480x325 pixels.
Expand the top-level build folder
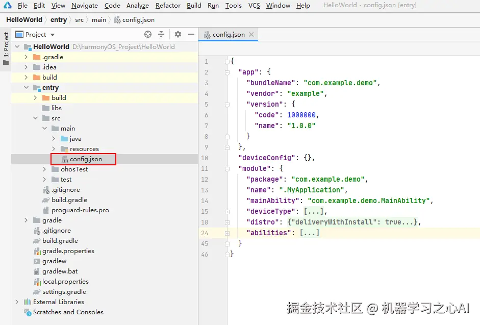(26, 77)
